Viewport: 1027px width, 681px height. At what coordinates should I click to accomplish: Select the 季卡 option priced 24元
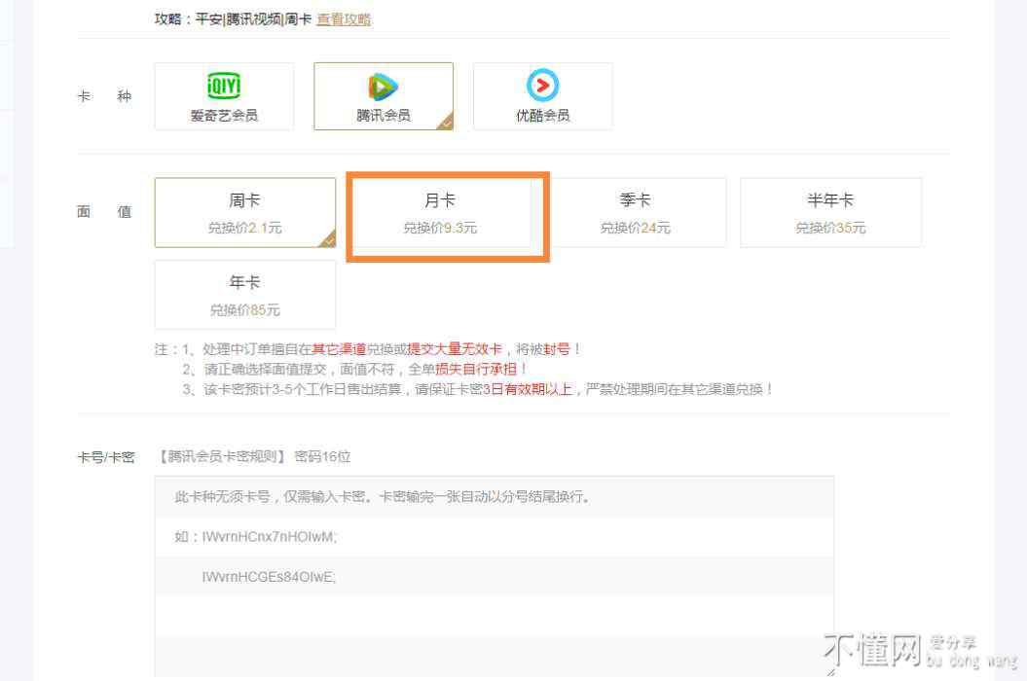tap(635, 212)
